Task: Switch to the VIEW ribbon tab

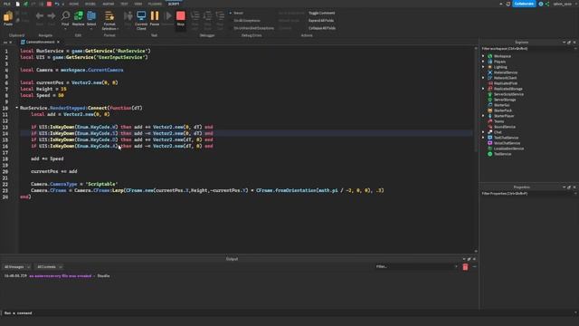Action: click(x=138, y=4)
